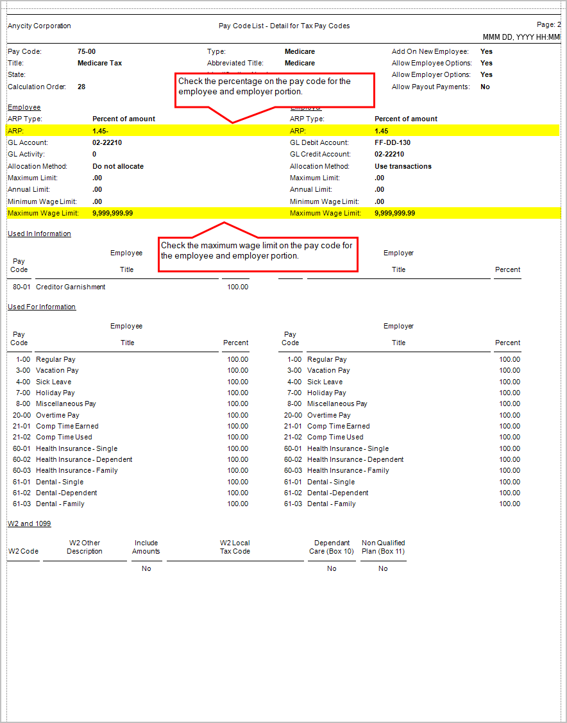Click the 'Do not allocate' allocation method

click(118, 166)
